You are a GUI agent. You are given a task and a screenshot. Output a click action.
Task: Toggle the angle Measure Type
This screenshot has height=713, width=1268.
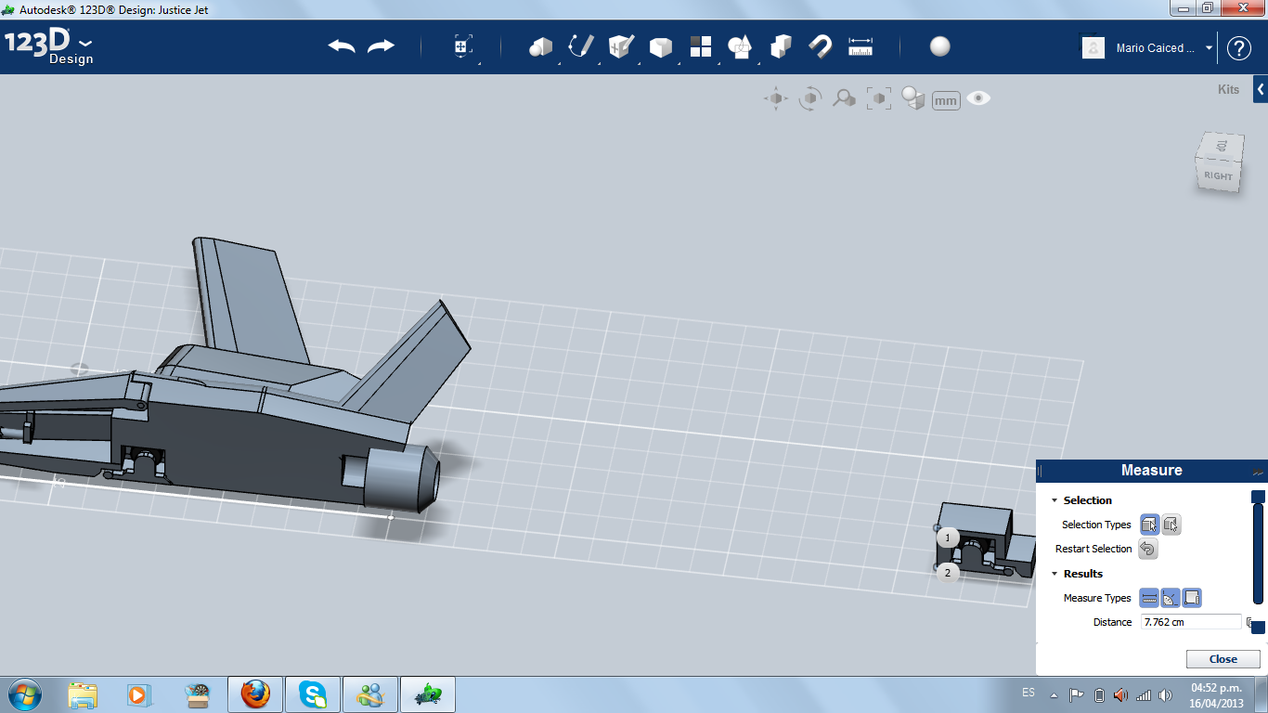point(1171,598)
